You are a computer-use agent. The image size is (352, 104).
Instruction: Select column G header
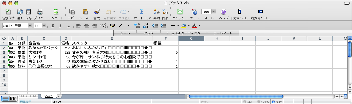191,38
